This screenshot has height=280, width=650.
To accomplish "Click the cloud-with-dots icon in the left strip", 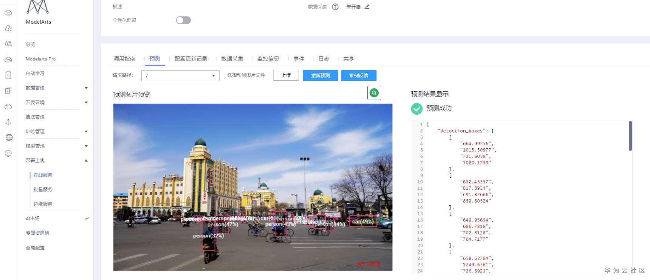I will point(8,106).
